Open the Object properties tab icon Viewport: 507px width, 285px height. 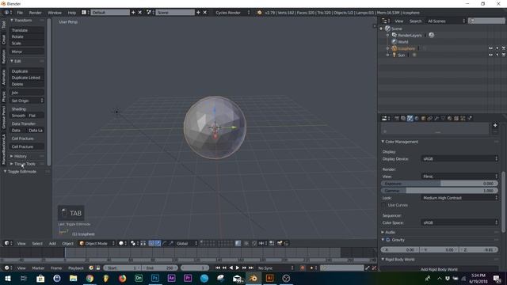423,118
